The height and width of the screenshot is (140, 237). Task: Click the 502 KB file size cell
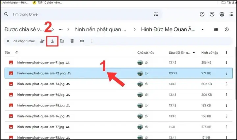pos(206,84)
